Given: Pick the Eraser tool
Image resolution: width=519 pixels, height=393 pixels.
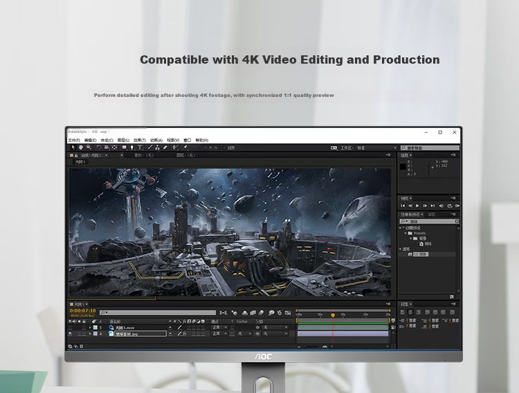Looking at the screenshot, I should 165,147.
